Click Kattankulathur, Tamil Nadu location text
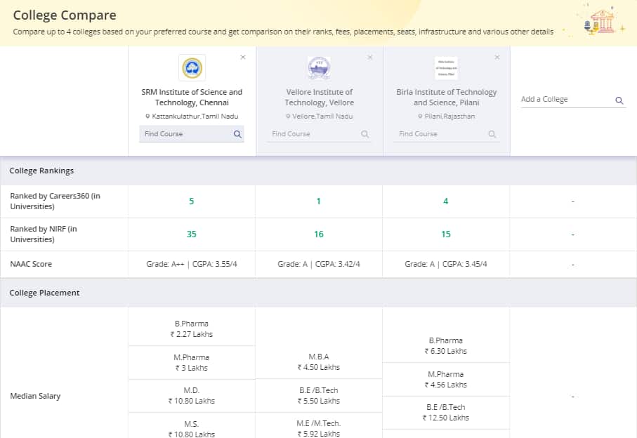Viewport: 637px width, 438px height. tap(195, 117)
